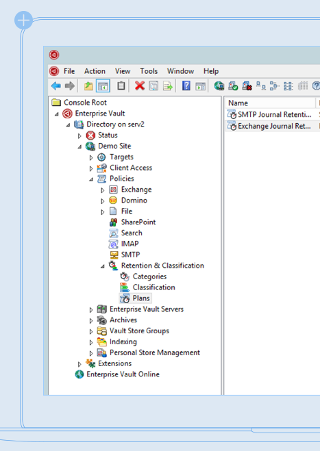Screen dimensions: 320x451
Task: Click the globe site toolbar icon
Action: click(219, 86)
